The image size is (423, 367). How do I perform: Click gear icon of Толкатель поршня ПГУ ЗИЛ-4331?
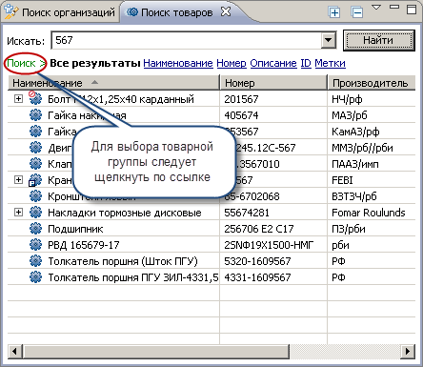[35, 277]
